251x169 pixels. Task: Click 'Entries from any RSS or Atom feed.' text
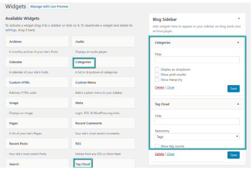click(98, 154)
